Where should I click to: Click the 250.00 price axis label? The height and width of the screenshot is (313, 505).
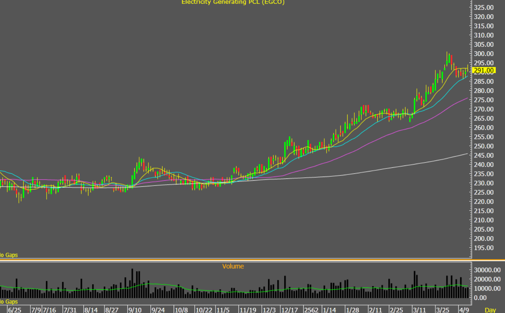(x=484, y=146)
